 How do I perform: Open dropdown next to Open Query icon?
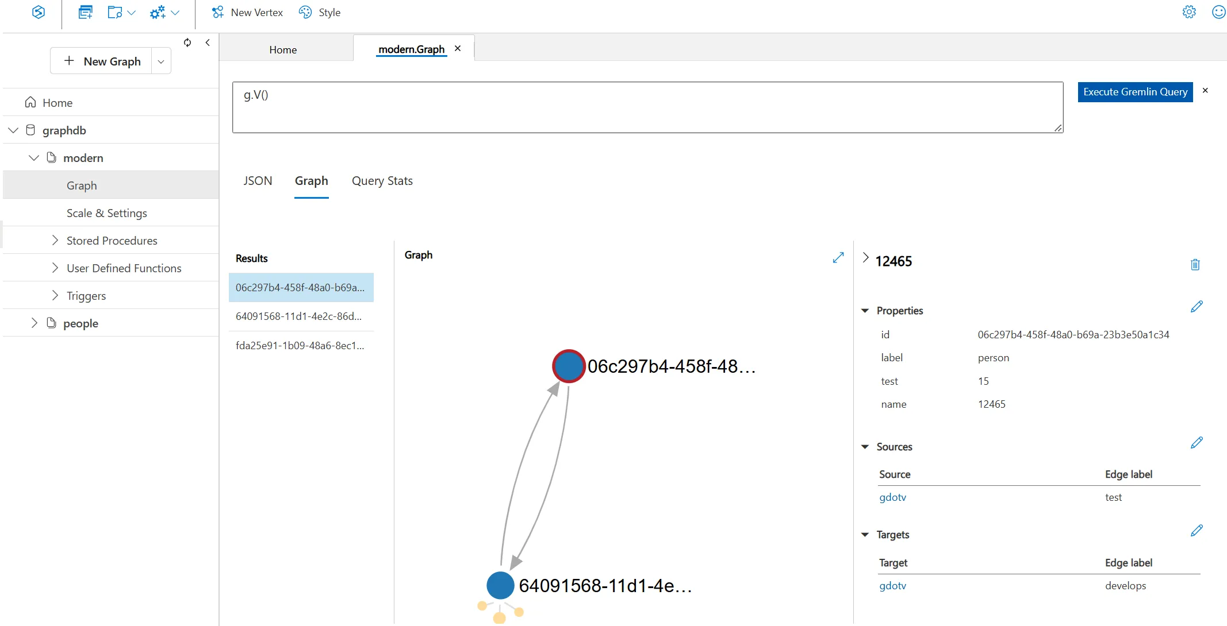pos(131,13)
